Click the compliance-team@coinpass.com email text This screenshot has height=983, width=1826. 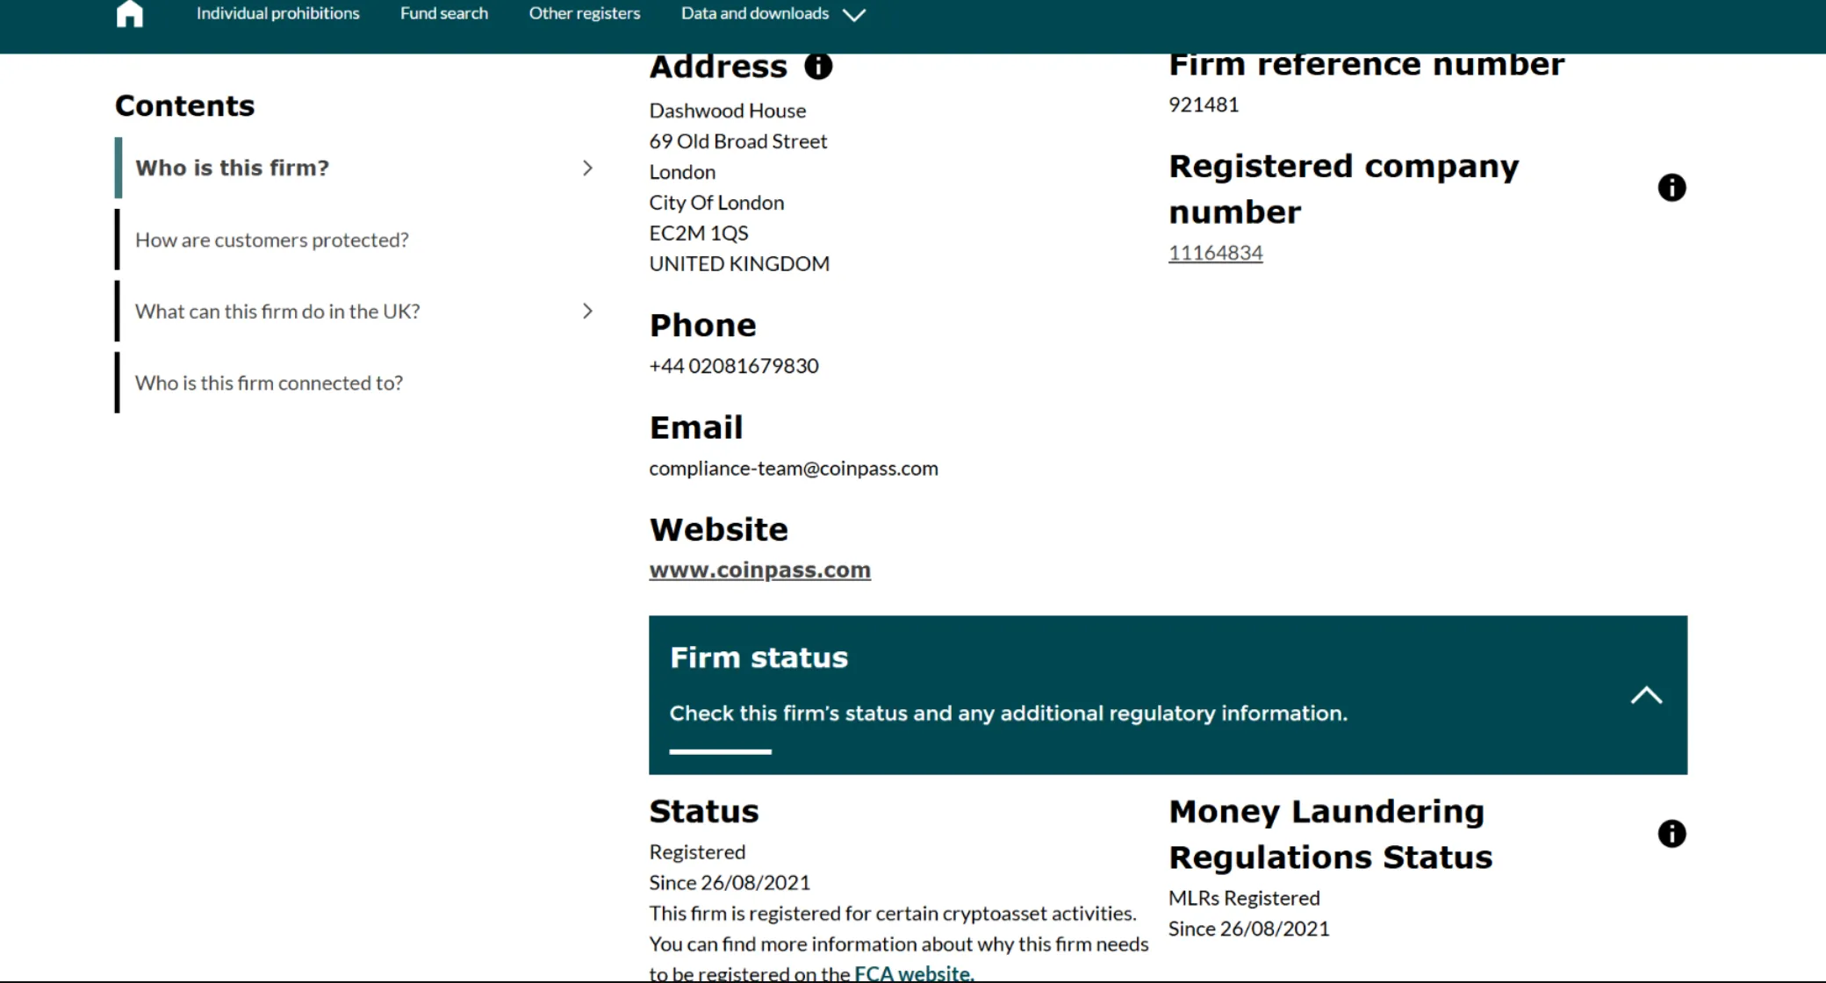click(x=793, y=469)
